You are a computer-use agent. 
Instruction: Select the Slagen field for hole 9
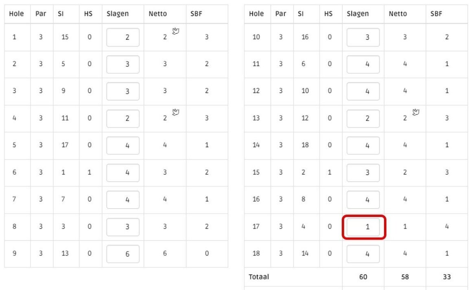(123, 253)
